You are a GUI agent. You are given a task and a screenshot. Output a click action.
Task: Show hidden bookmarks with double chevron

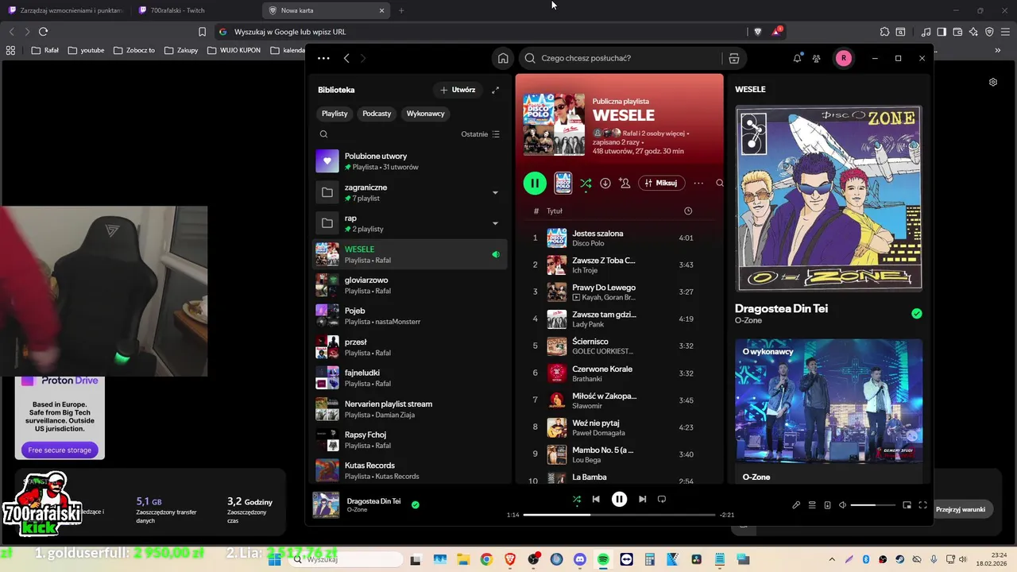tap(998, 50)
